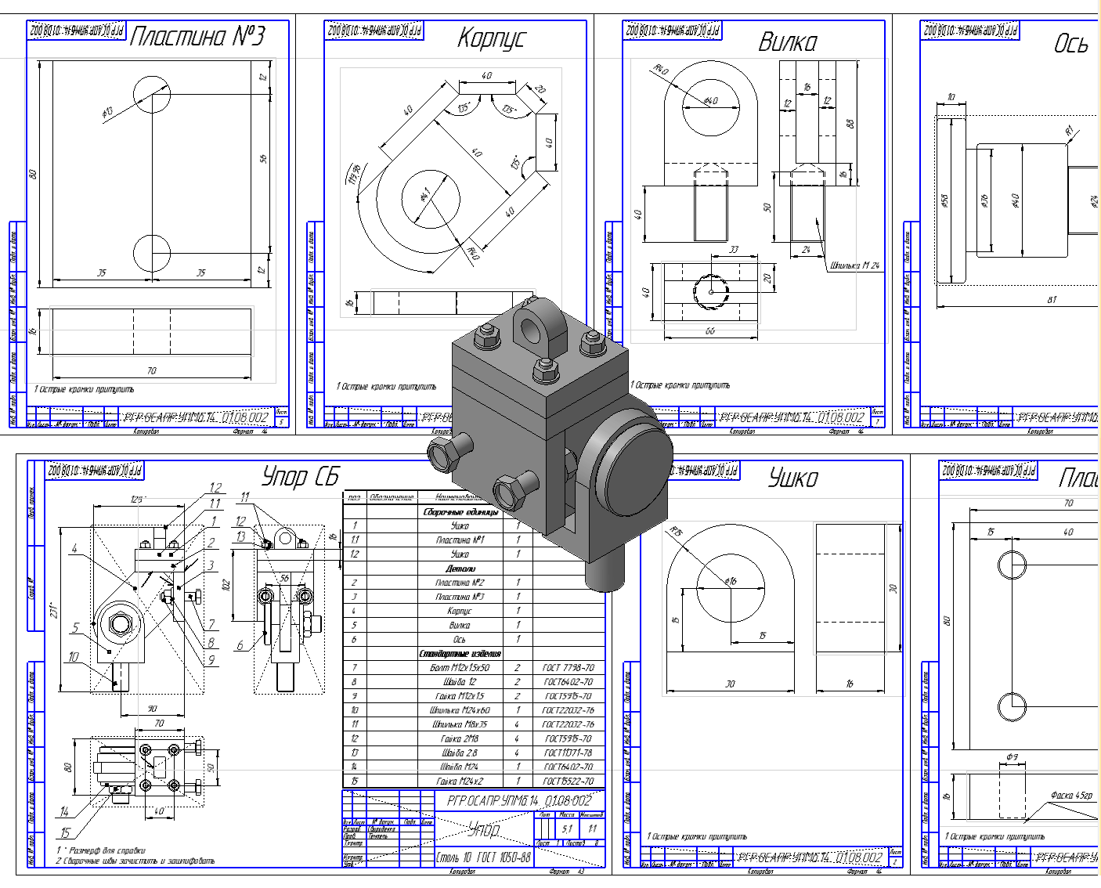Click the 'Вилка' entry in the parts table
The image size is (1101, 888).
tap(460, 625)
